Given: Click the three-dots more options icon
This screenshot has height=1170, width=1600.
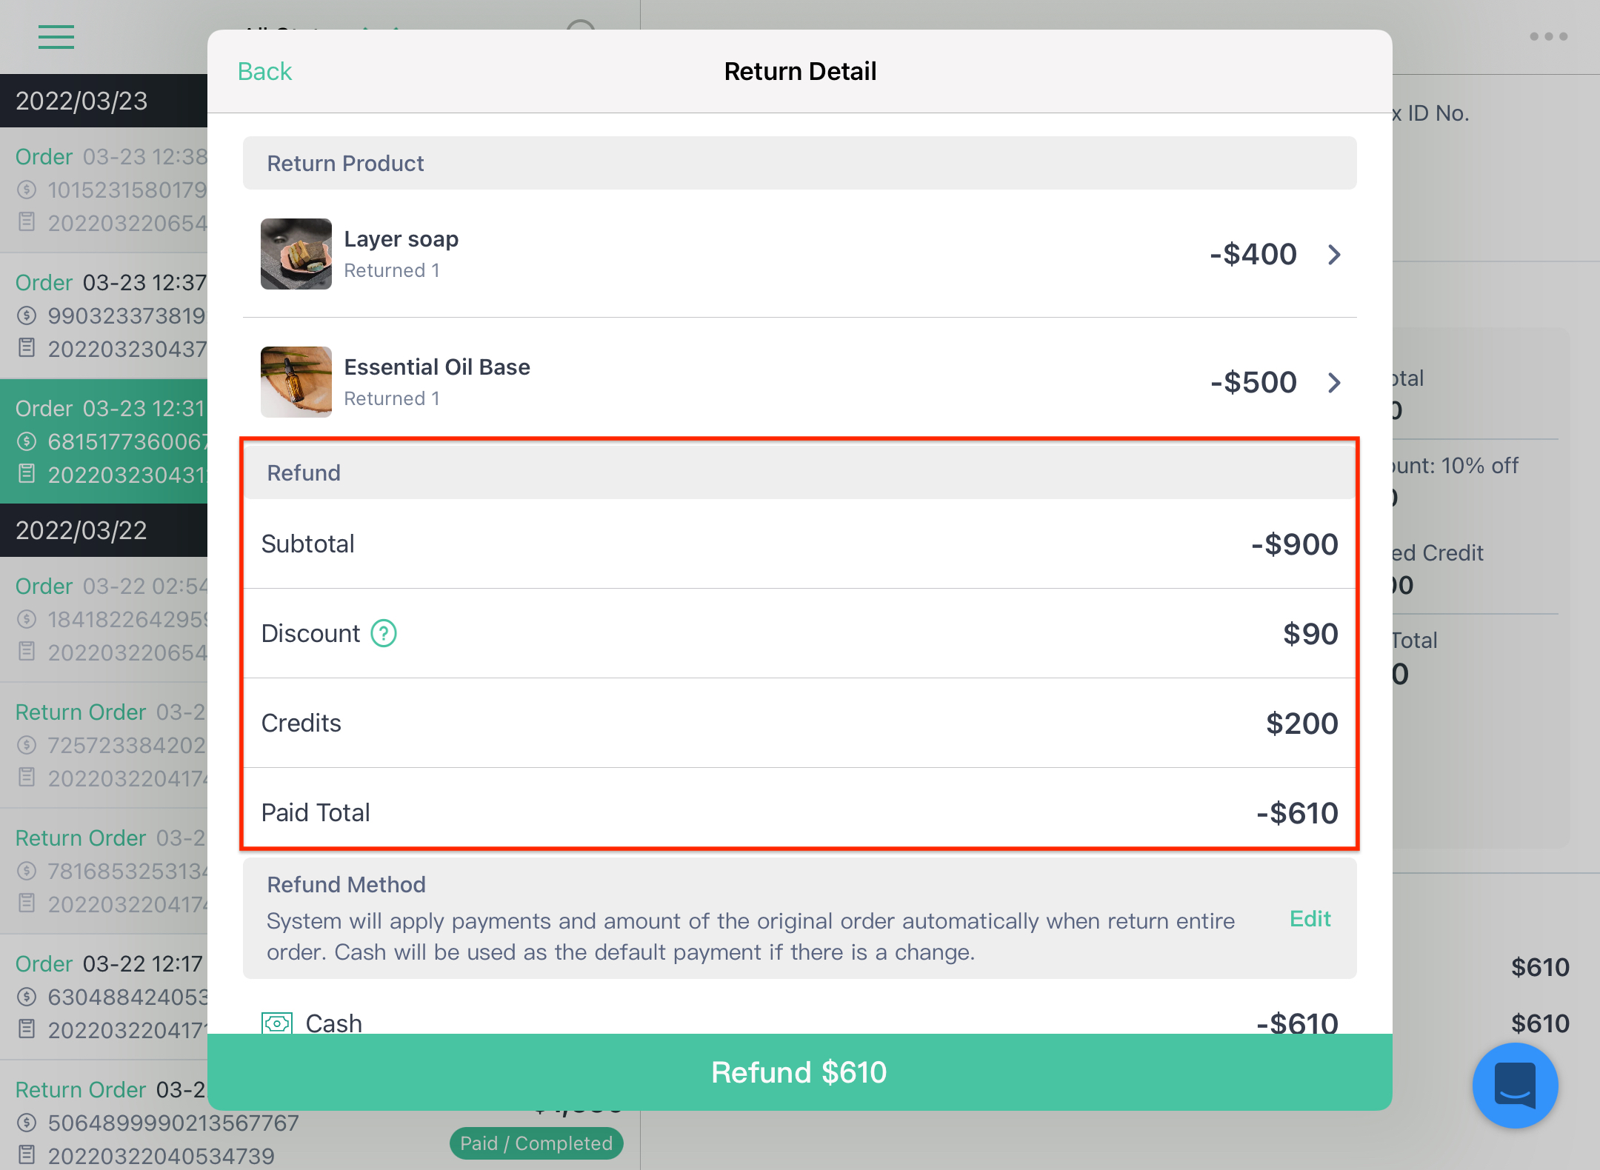Looking at the screenshot, I should point(1549,36).
